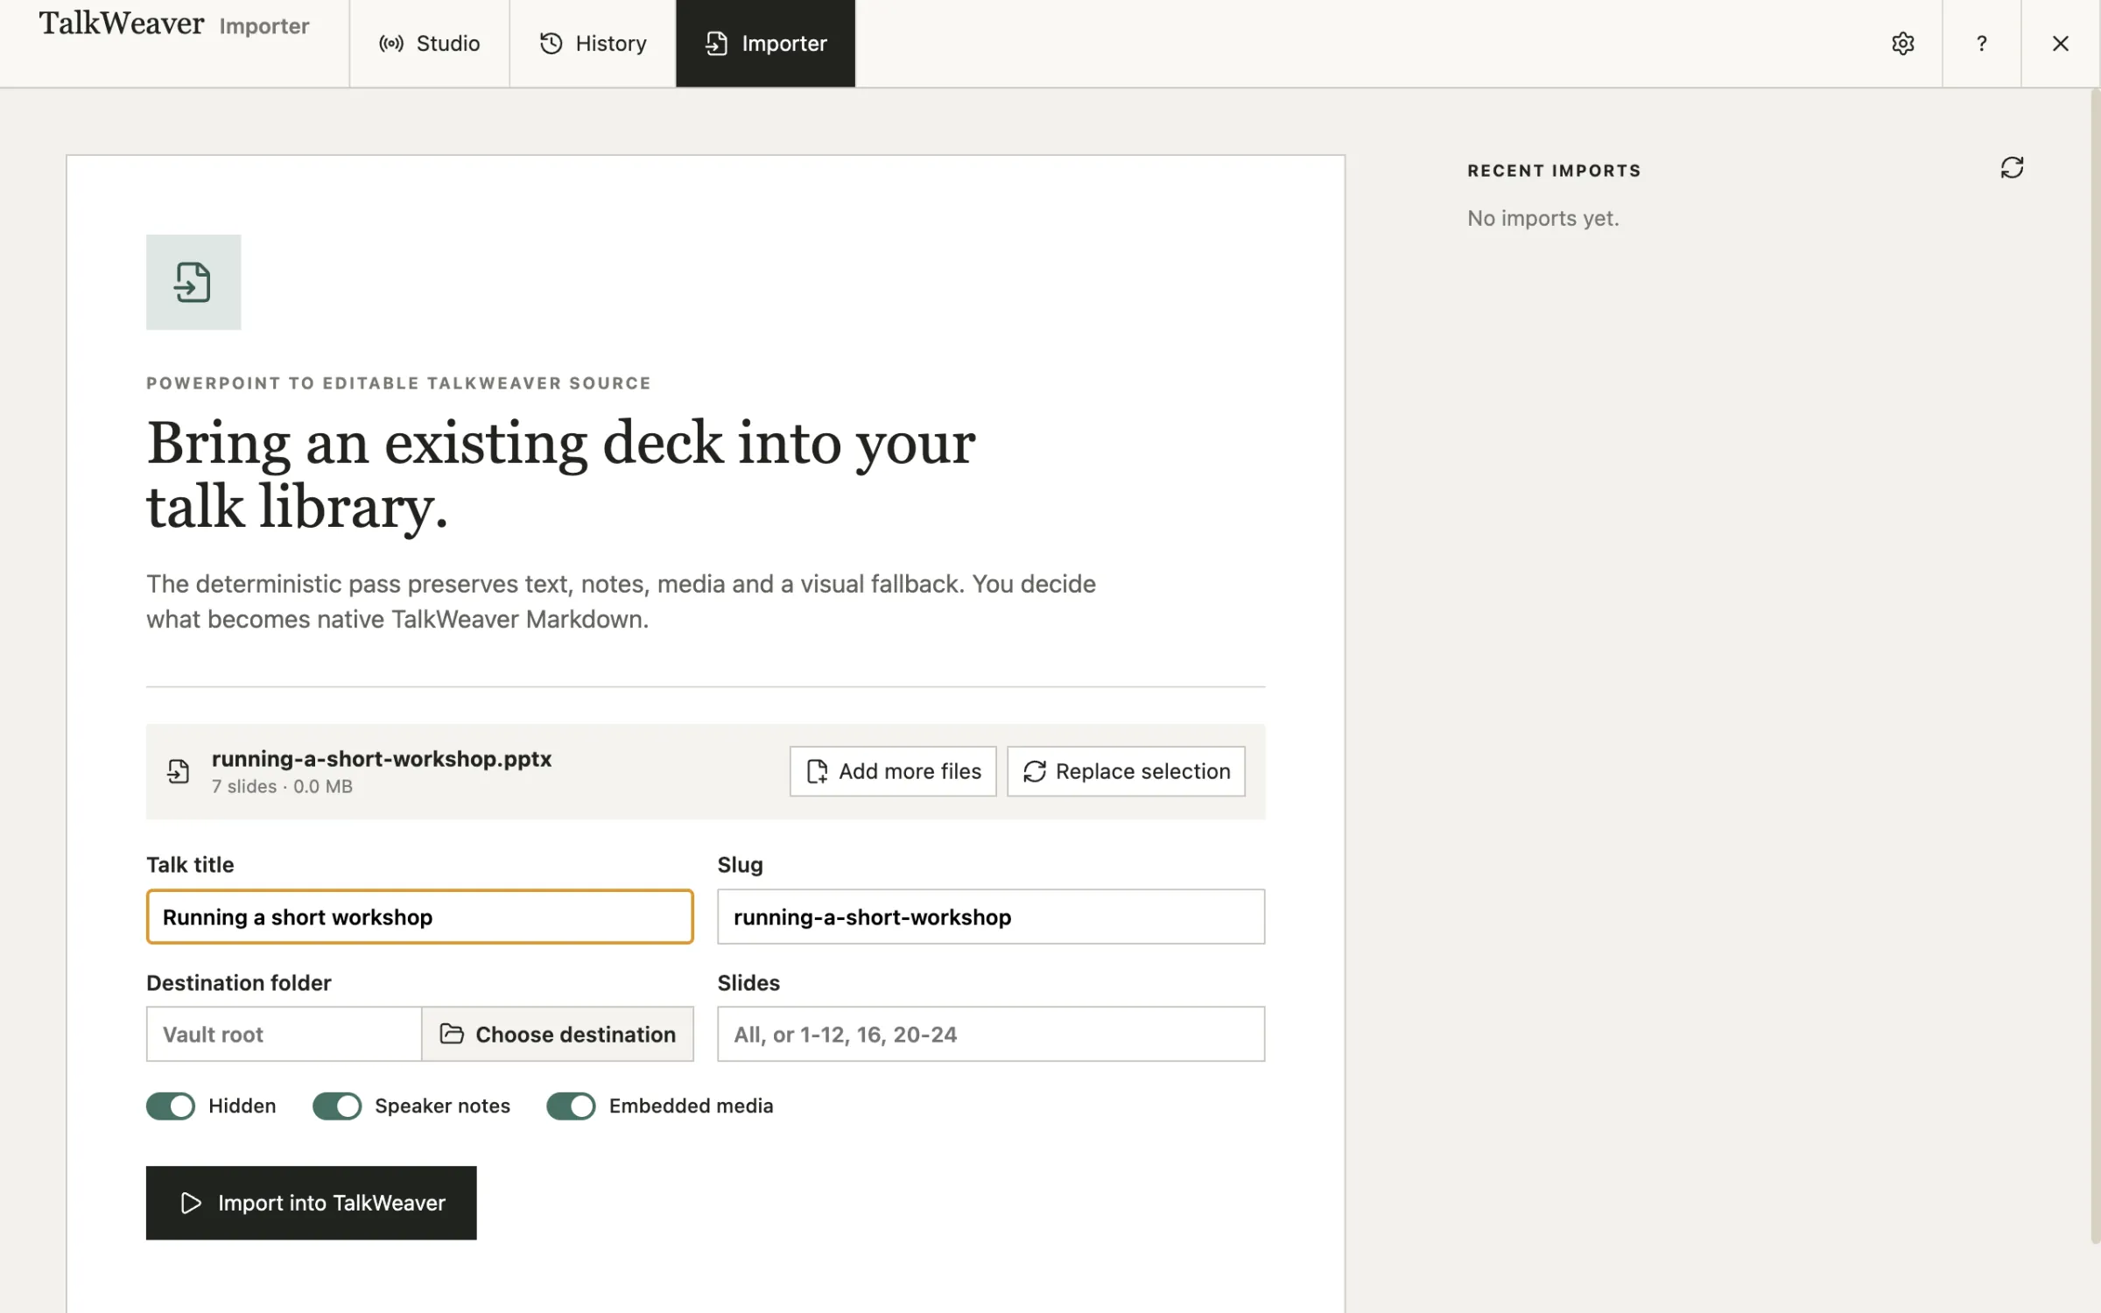Focus the Talk title input field

pos(420,916)
